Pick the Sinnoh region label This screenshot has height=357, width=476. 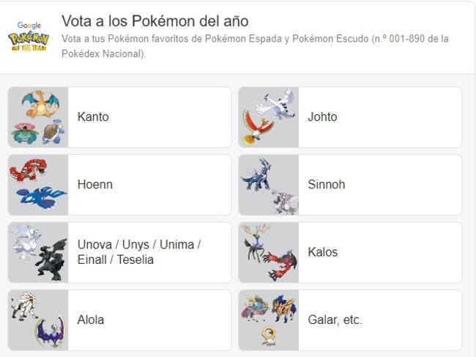click(326, 185)
